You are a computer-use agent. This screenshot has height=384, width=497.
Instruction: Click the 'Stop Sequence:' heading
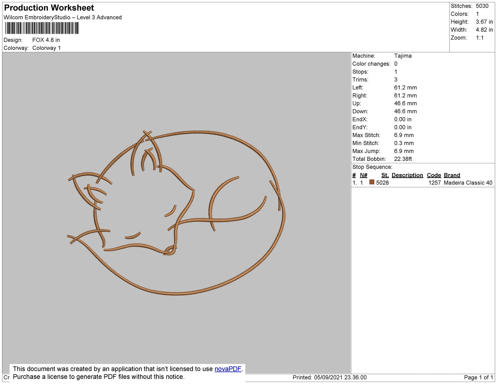[372, 167]
